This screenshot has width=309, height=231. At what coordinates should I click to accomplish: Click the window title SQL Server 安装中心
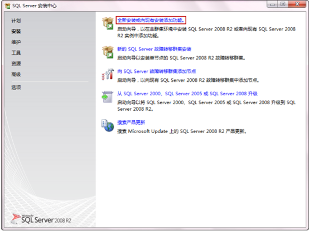[35, 6]
